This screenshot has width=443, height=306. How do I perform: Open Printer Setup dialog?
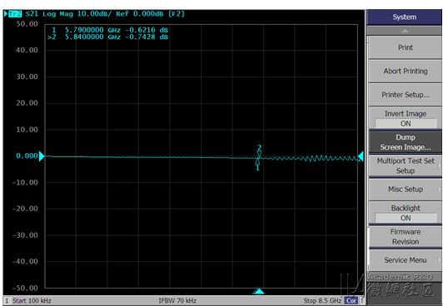(x=406, y=95)
